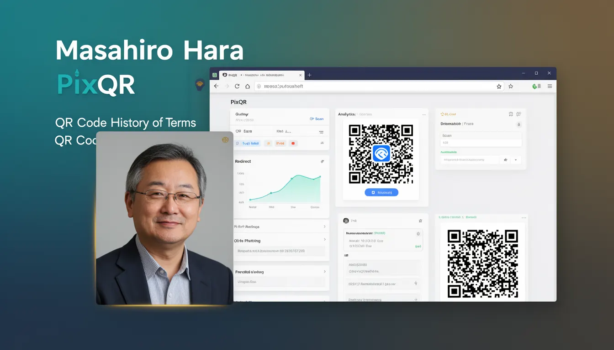Screen dimensions: 614x350
Task: Click the green amount in first list item
Action: [418, 247]
